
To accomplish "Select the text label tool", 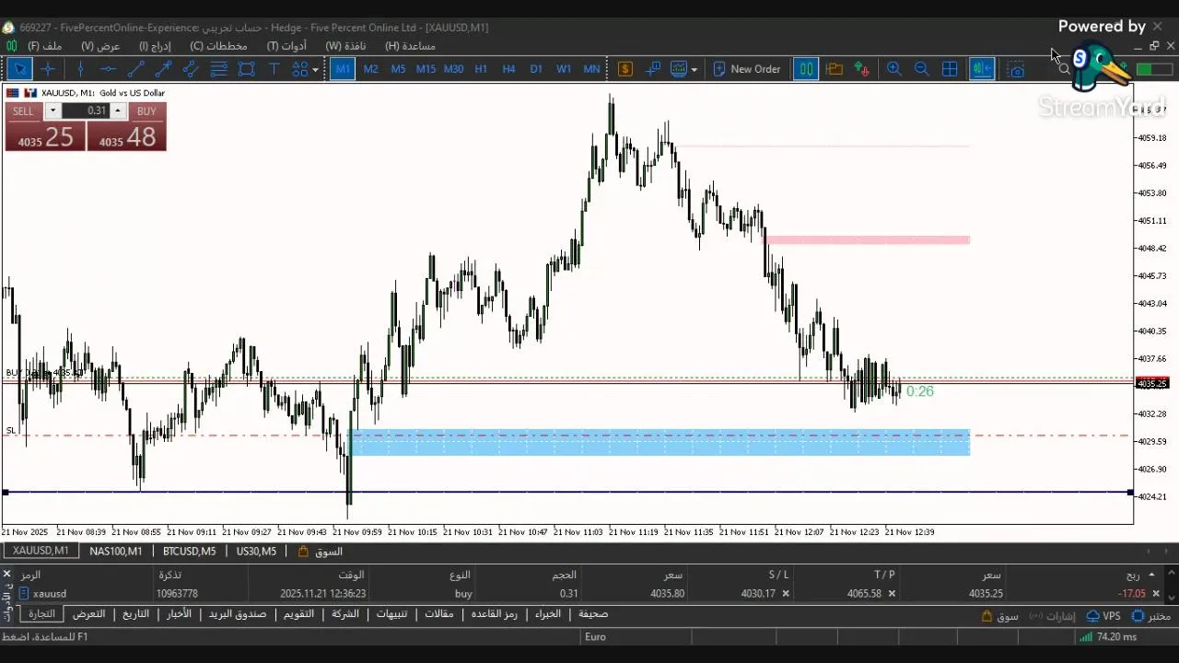I will pyautogui.click(x=274, y=69).
